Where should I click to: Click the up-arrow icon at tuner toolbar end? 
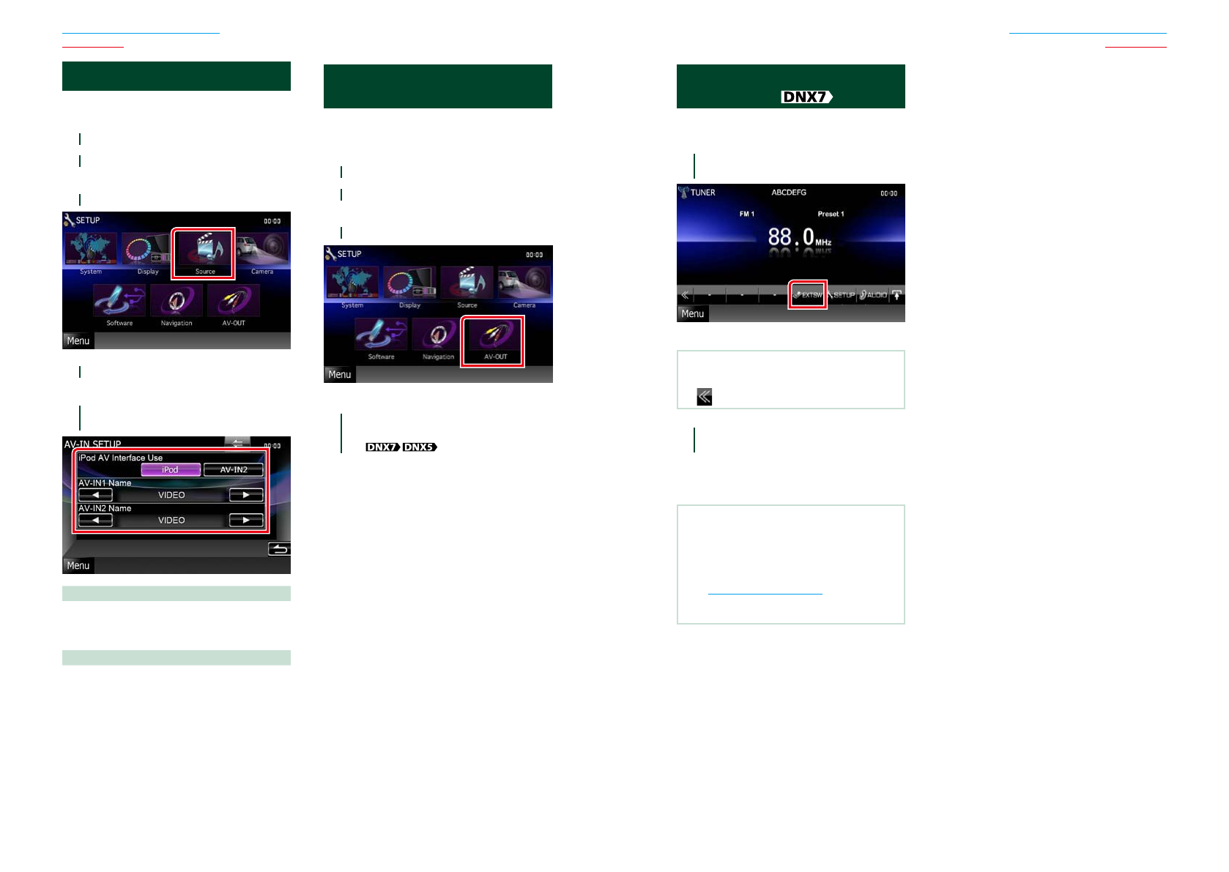click(896, 295)
